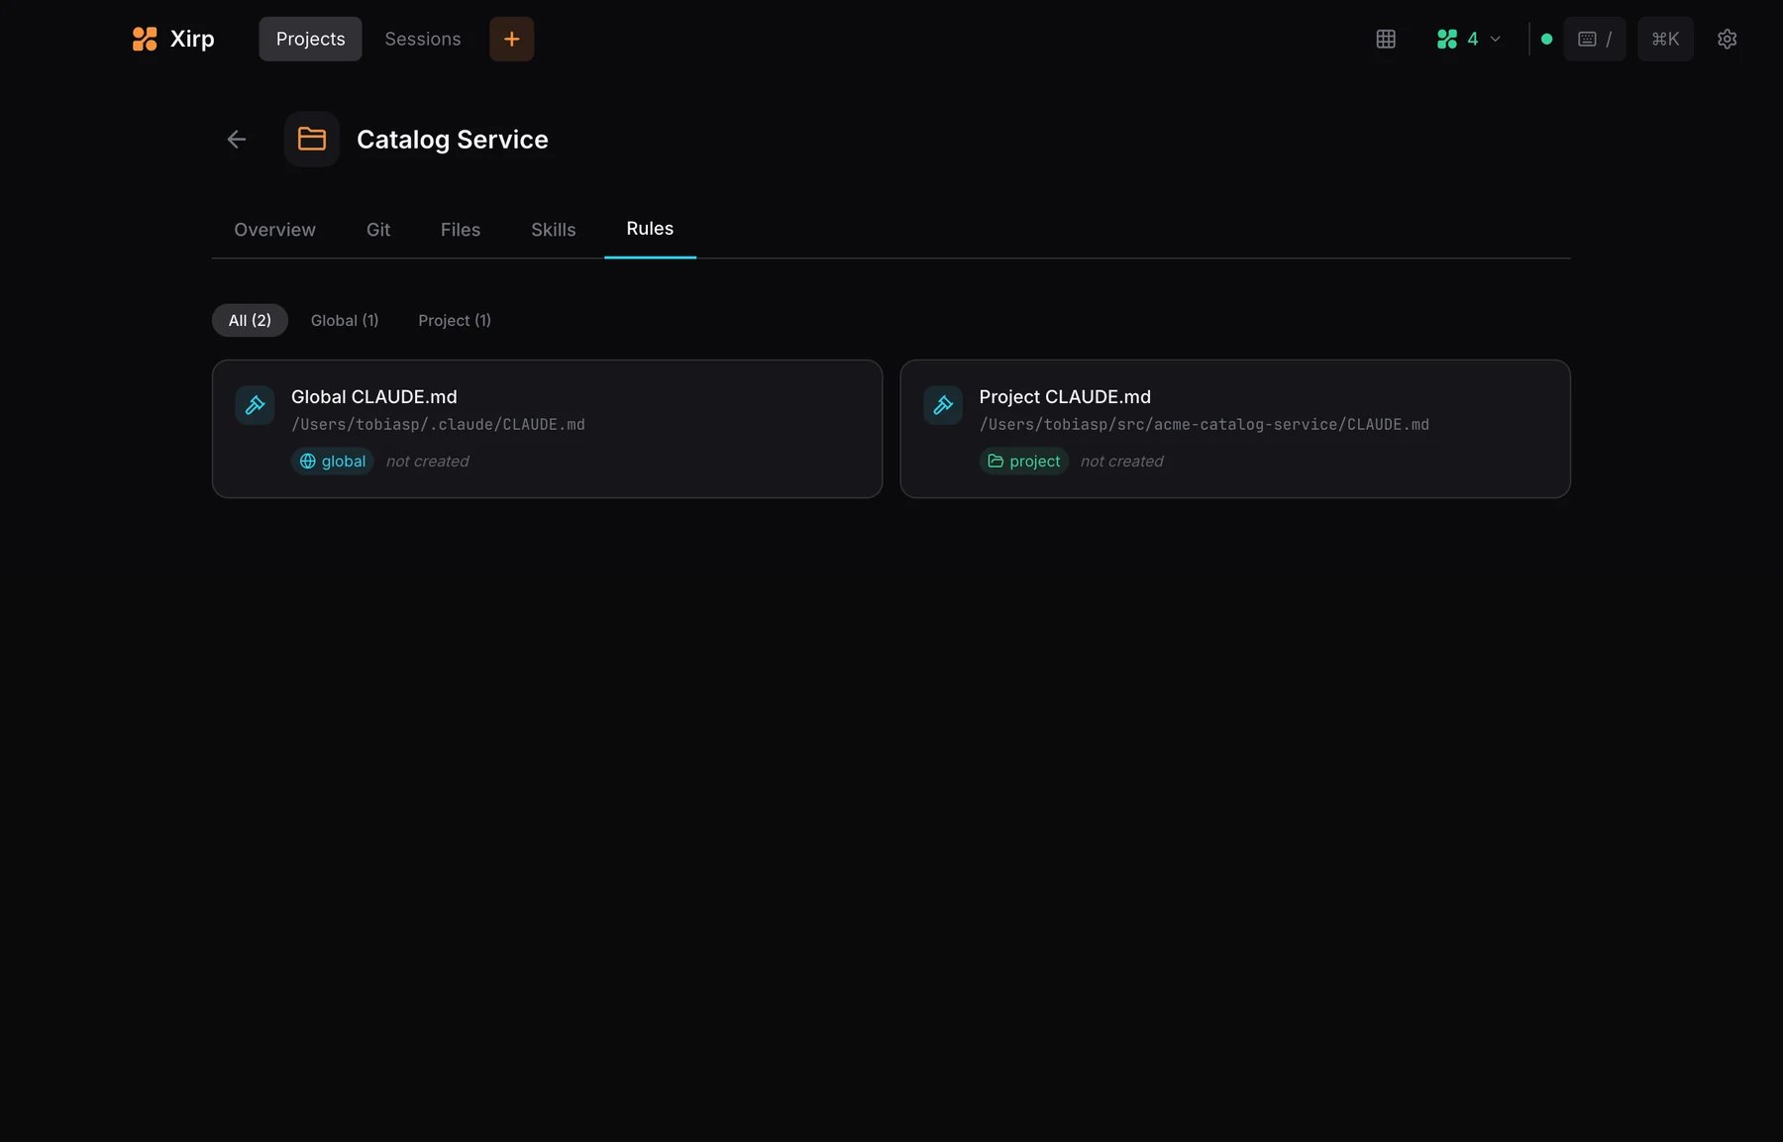Open the Skills tab
Image resolution: width=1783 pixels, height=1142 pixels.
553,230
